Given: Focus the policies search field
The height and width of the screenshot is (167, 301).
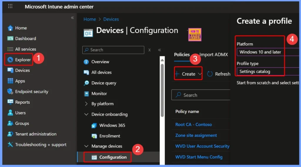Looking at the screenshot, I should pos(201,95).
